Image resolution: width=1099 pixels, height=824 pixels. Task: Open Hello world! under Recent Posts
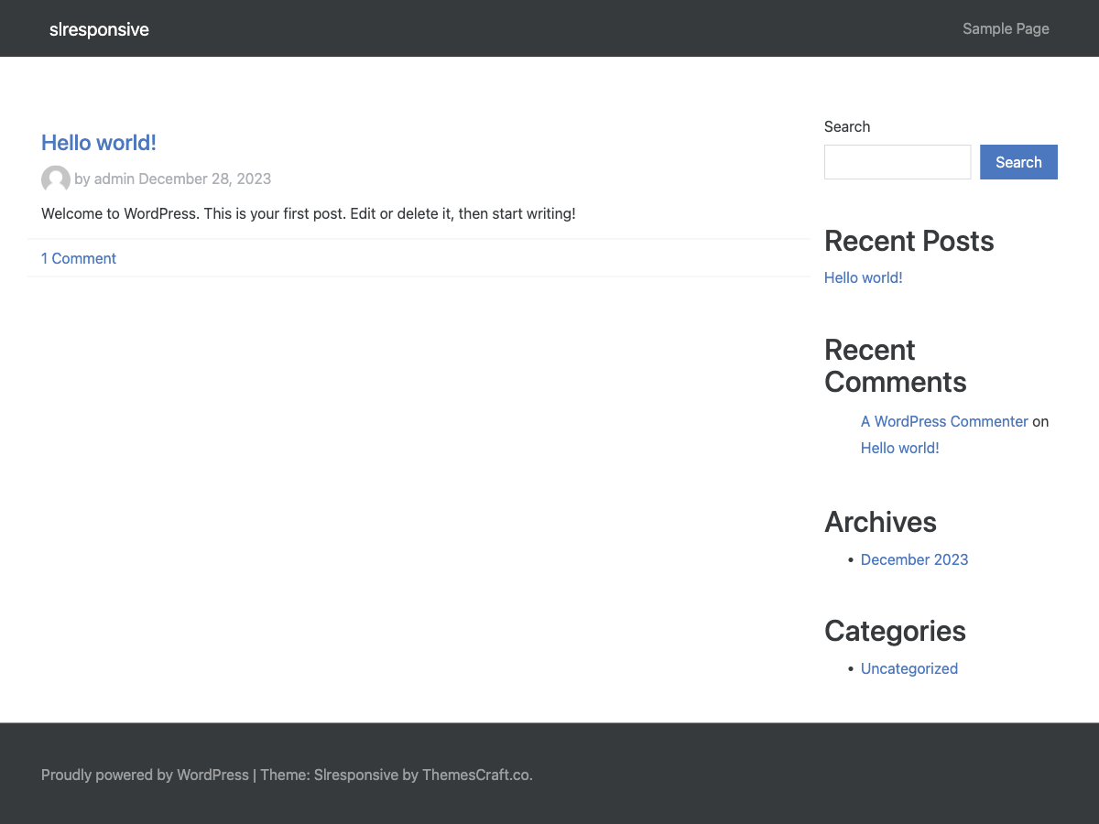click(863, 277)
